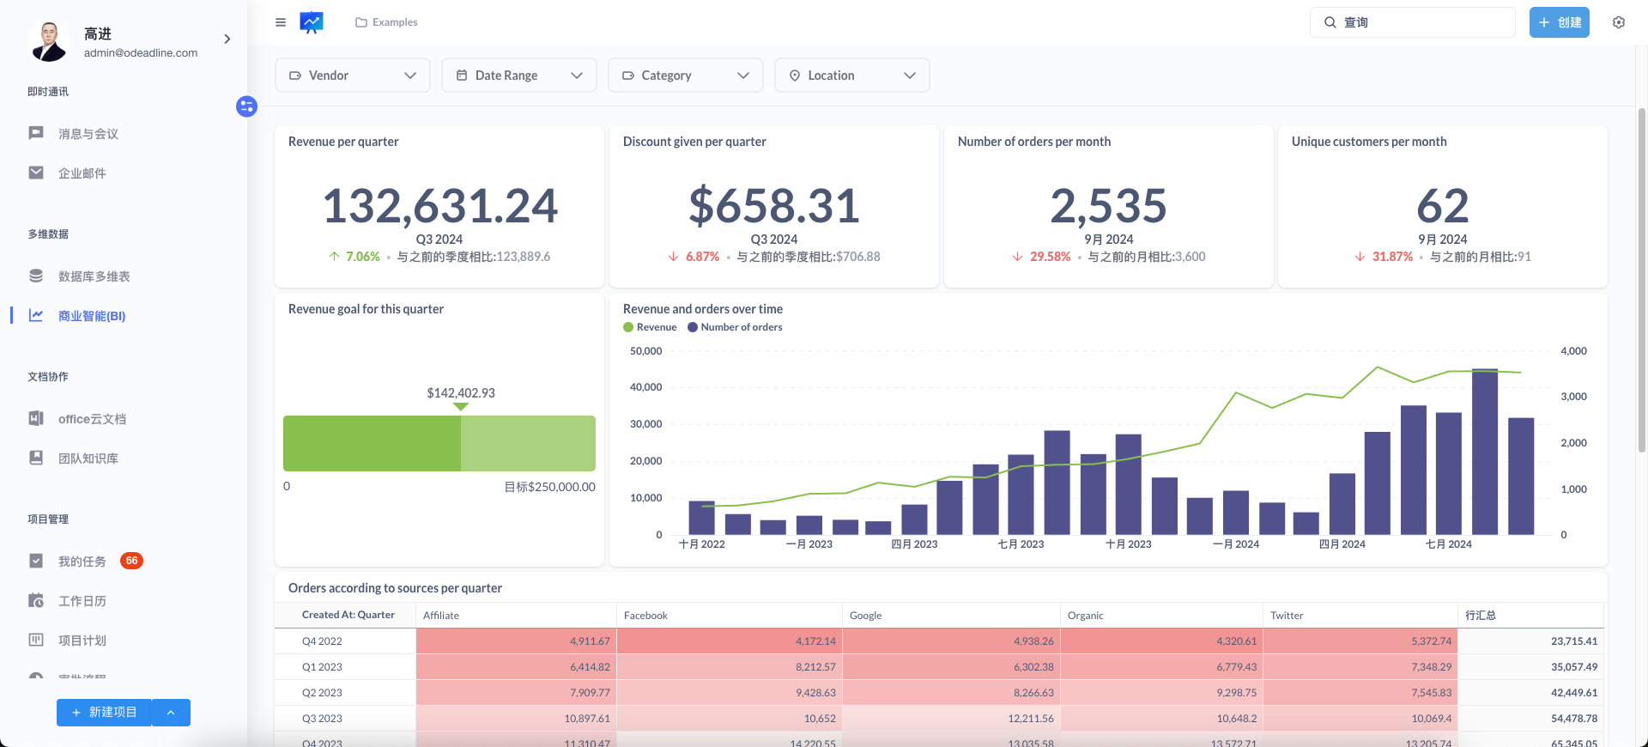Open the settings gear icon

1619,22
